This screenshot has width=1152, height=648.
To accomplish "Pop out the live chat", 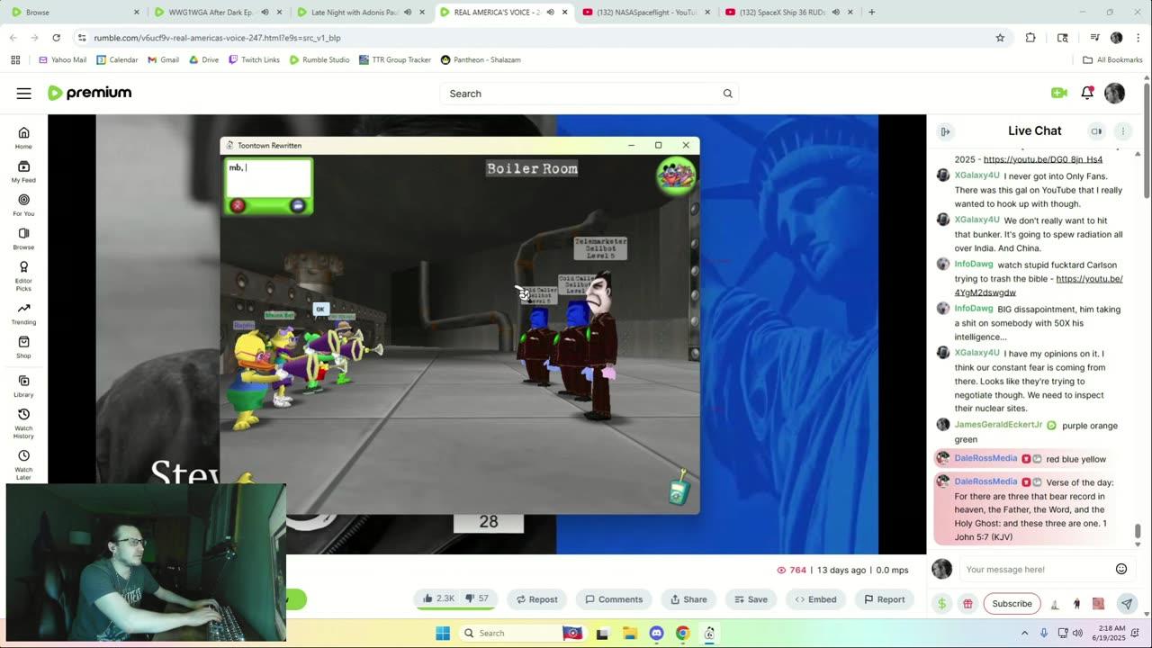I will 1096,131.
